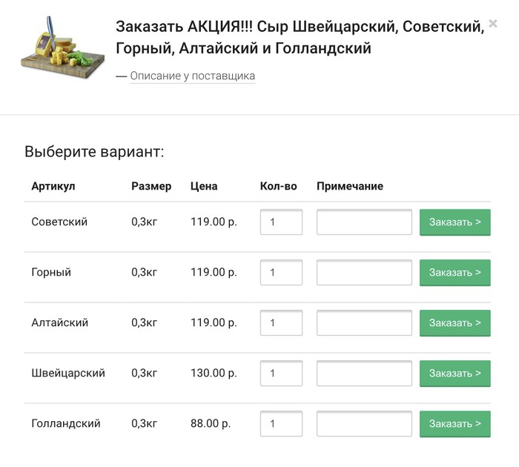Focus the Горный note input
This screenshot has width=519, height=467.
(364, 273)
